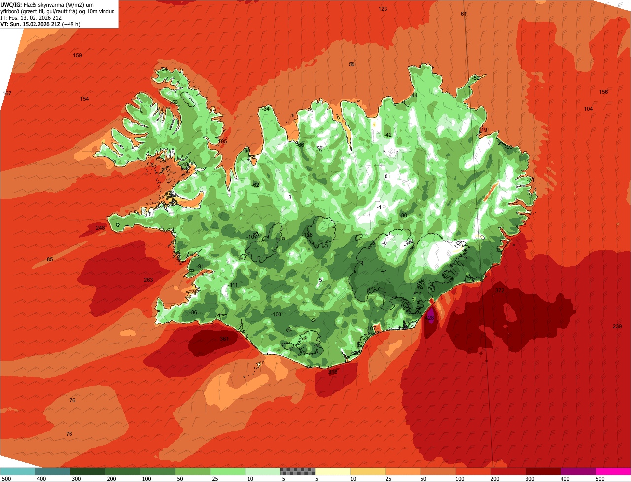Click the red legend swatch for 200 to 300
Viewport: 631px width, 482px height.
tap(508, 471)
